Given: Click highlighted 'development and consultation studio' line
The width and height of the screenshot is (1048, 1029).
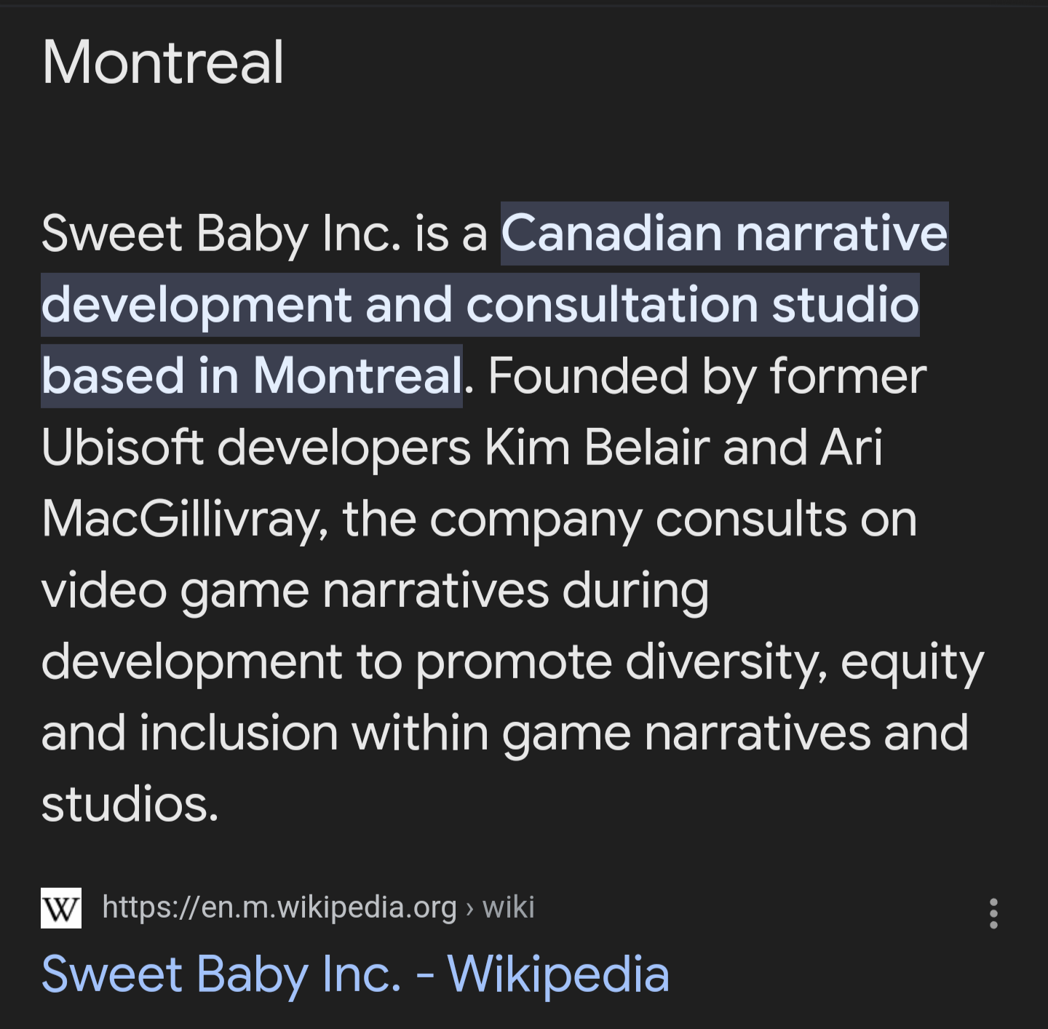Looking at the screenshot, I should [x=480, y=304].
